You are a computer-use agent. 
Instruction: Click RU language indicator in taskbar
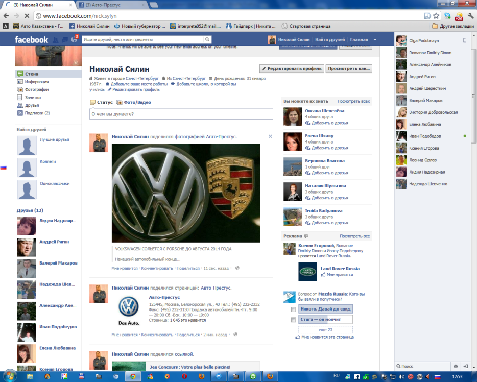(336, 376)
